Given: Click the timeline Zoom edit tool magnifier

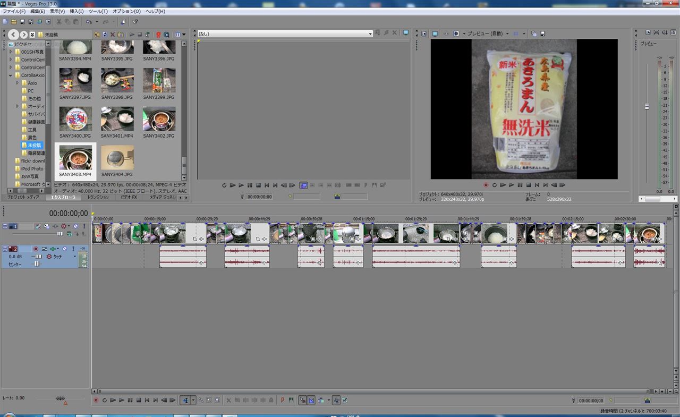Looking at the screenshot, I should [217, 400].
